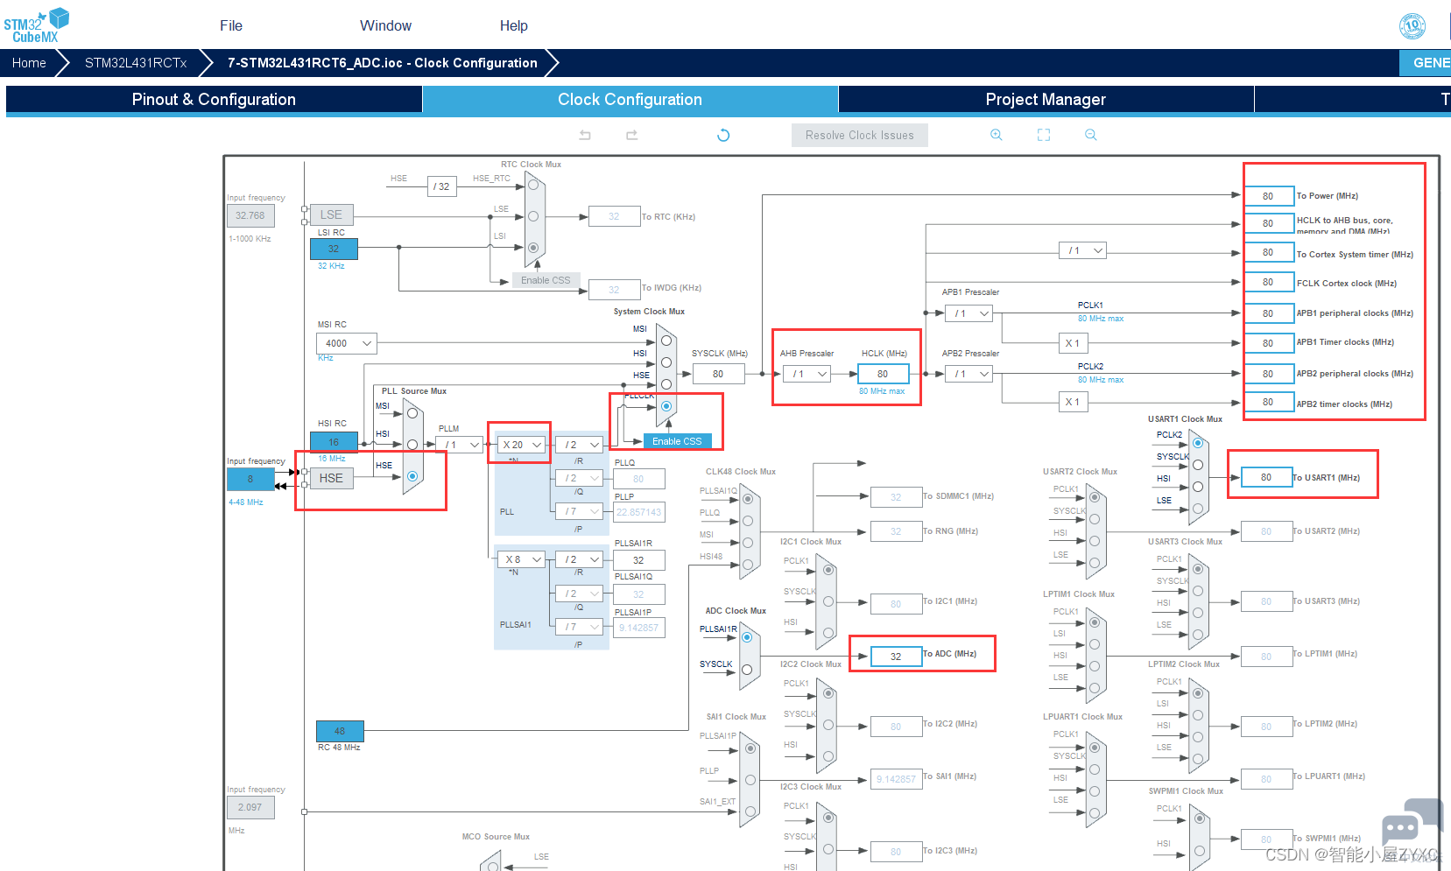This screenshot has height=871, width=1451.
Task: Click the SYSCLK (MHz) value field
Action: [x=718, y=374]
